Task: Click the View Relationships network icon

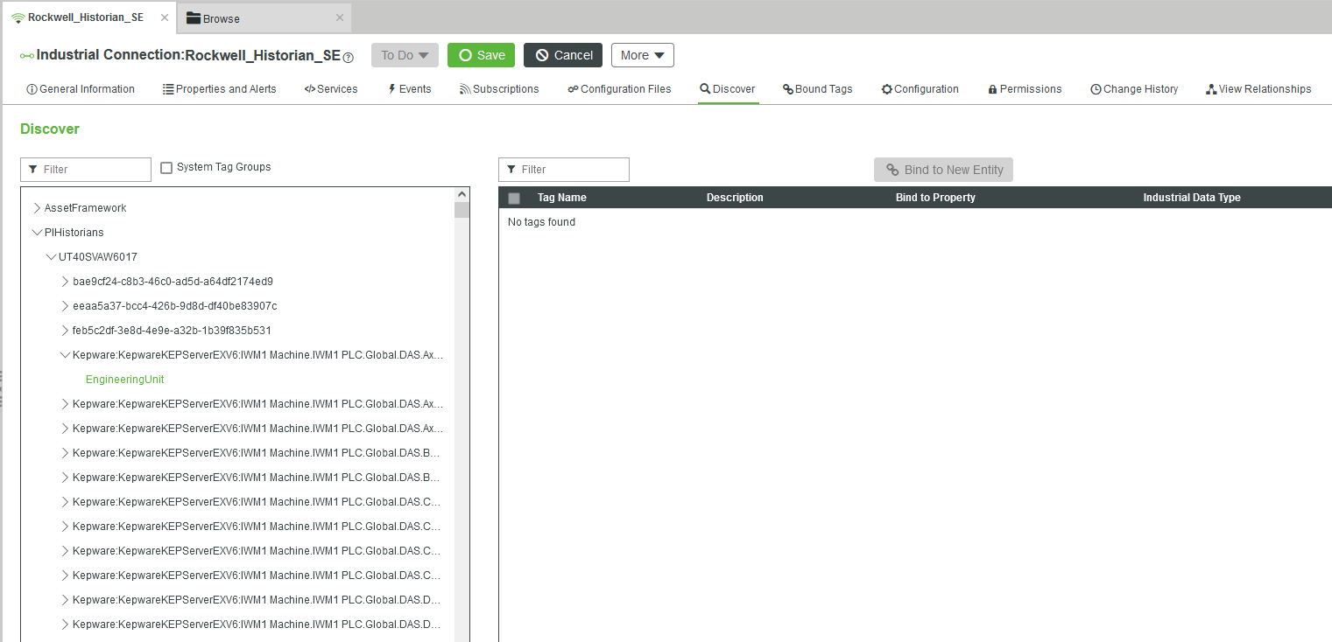Action: click(1210, 88)
